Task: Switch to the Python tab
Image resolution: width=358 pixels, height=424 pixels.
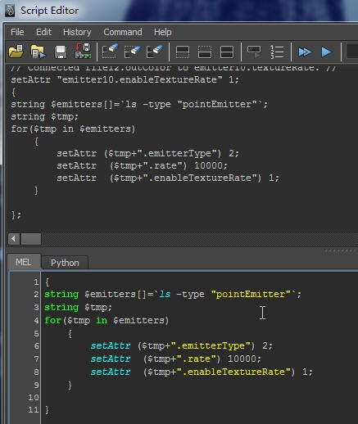Action: pos(65,263)
